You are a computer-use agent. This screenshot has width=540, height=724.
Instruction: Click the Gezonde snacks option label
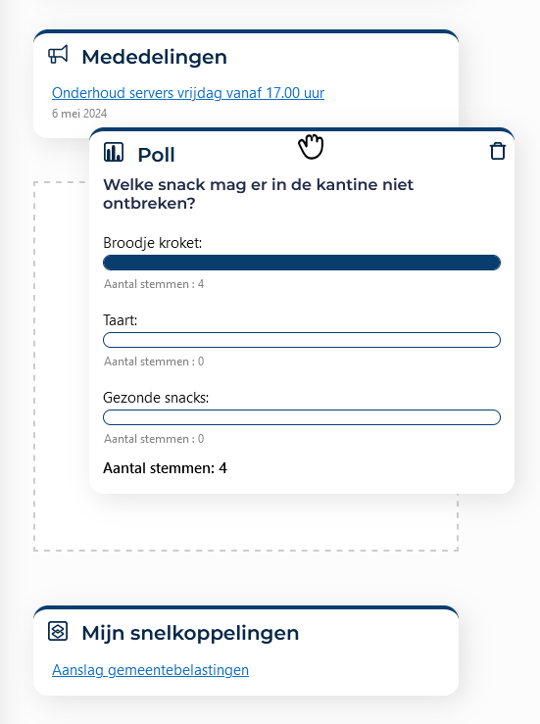tap(156, 398)
